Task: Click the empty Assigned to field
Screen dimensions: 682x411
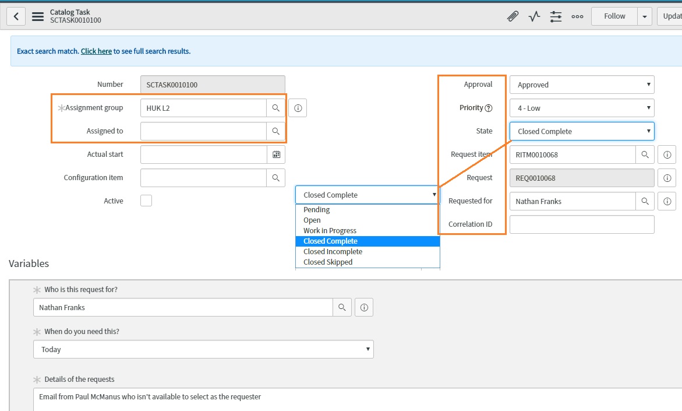Action: [204, 131]
